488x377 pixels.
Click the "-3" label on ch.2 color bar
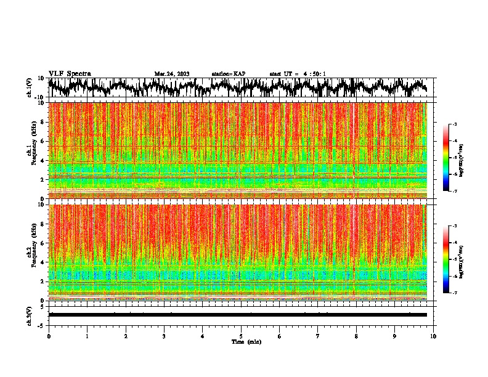point(455,226)
